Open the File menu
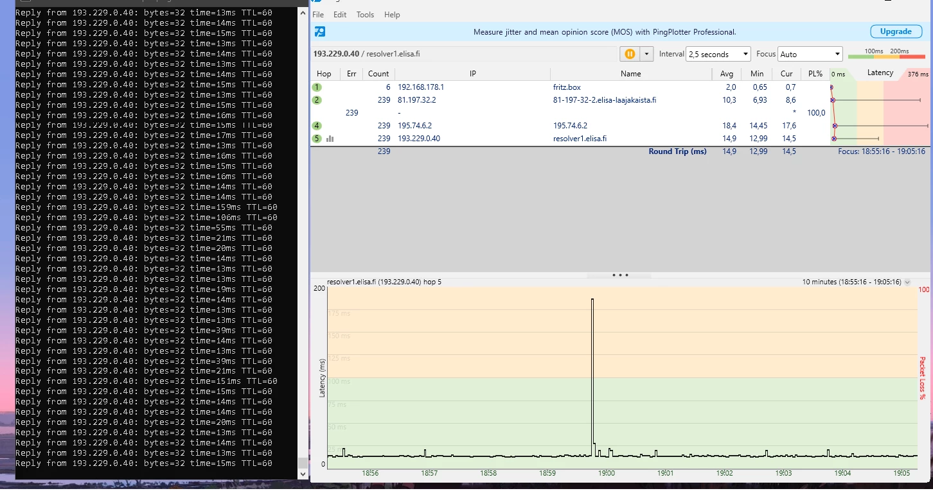Viewport: 933px width, 491px height. tap(318, 15)
